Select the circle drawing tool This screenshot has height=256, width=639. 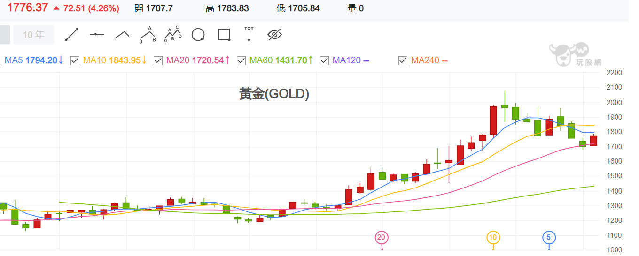[198, 35]
